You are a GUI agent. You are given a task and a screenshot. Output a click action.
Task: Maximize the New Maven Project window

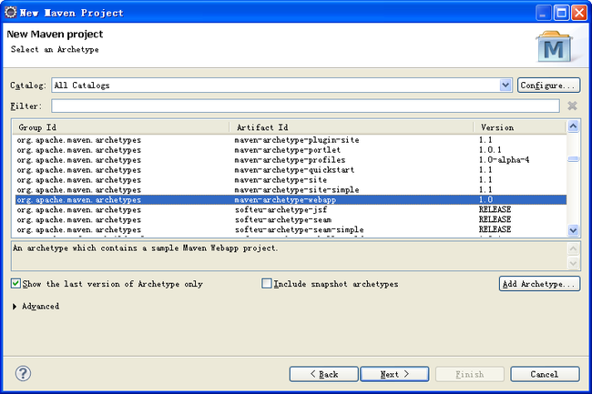[561, 13]
